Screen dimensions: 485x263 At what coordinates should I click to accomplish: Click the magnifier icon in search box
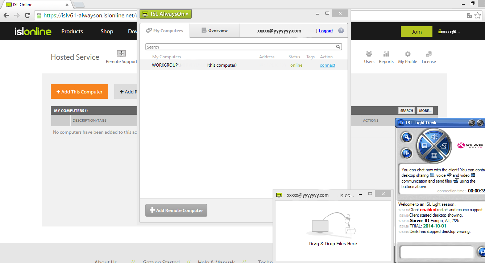[338, 47]
